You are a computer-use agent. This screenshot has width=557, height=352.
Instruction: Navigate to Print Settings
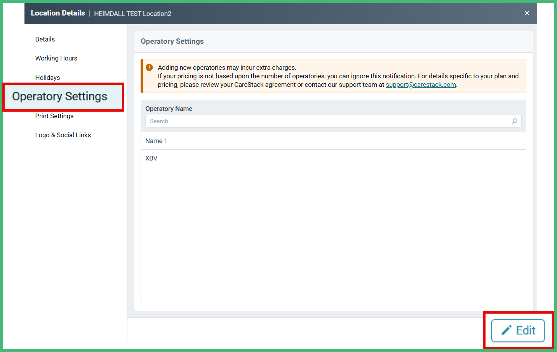pos(54,116)
